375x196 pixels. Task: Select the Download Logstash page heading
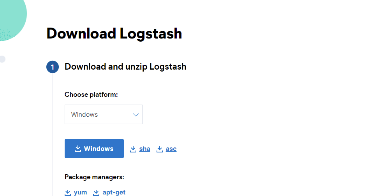pyautogui.click(x=114, y=33)
